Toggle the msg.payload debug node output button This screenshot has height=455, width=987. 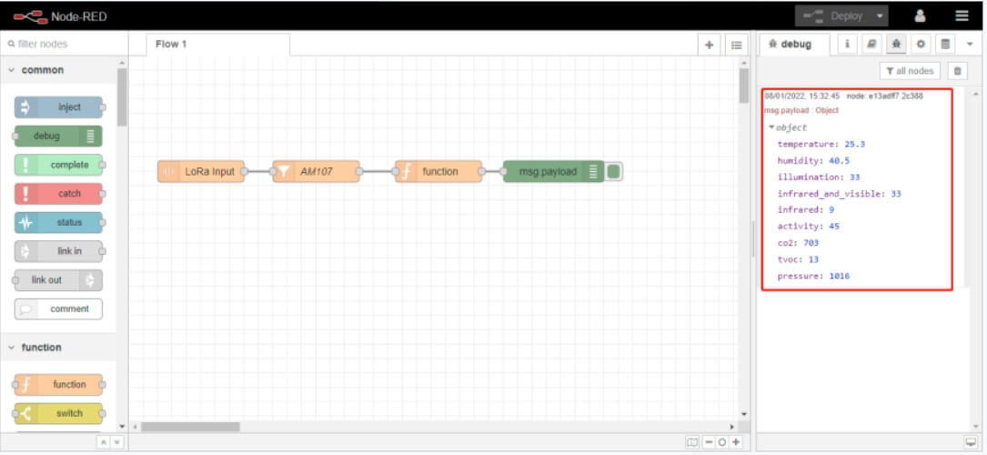point(614,171)
